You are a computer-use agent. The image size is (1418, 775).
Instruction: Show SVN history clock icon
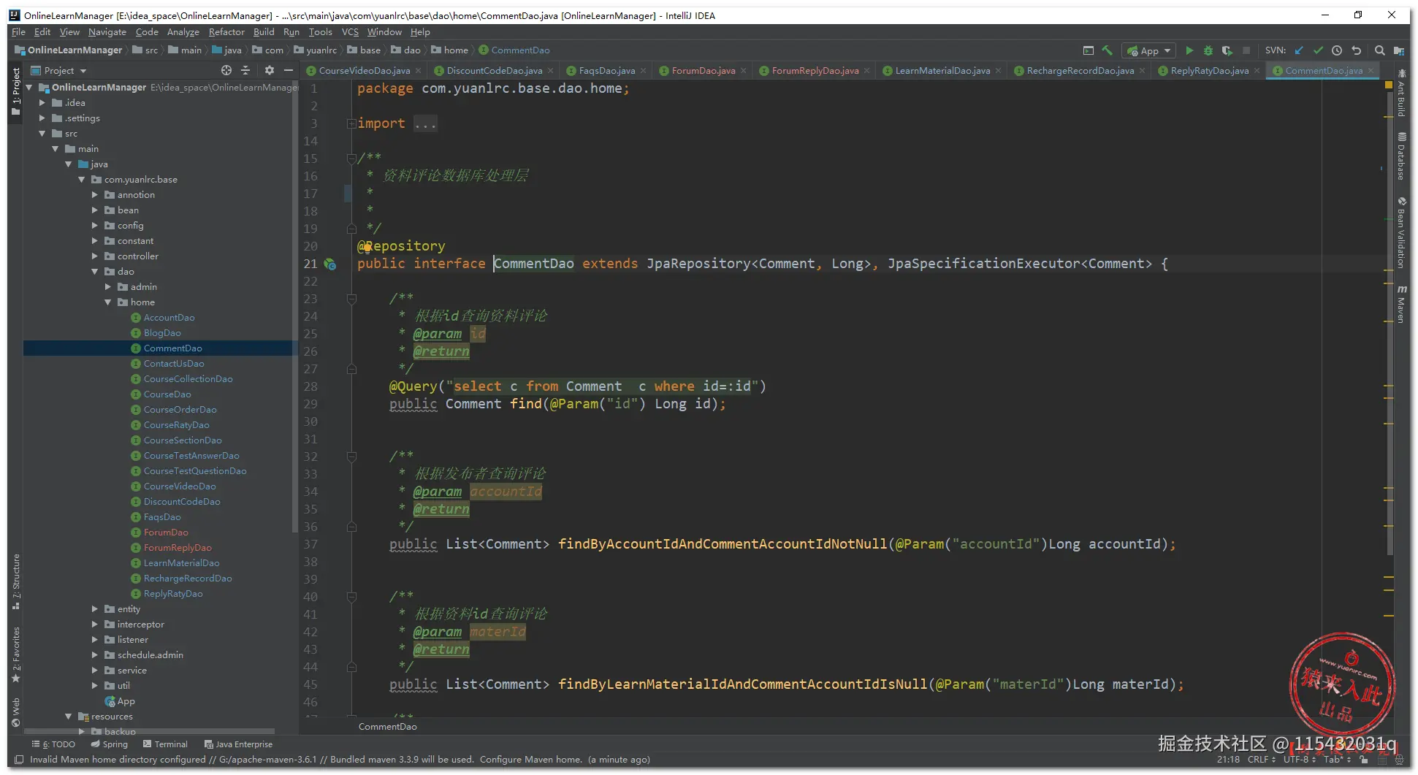pos(1337,50)
